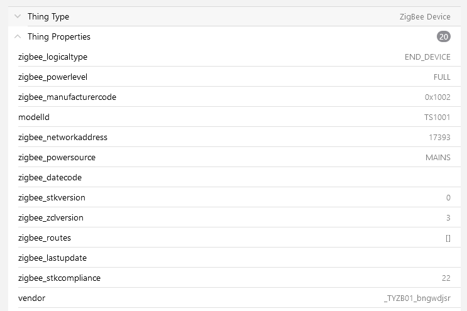The height and width of the screenshot is (311, 467).
Task: Select the zigbee_routes property row
Action: 233,237
